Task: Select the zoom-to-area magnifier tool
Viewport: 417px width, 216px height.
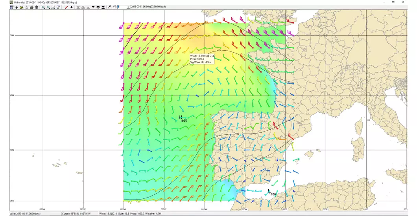Action: click(53, 7)
